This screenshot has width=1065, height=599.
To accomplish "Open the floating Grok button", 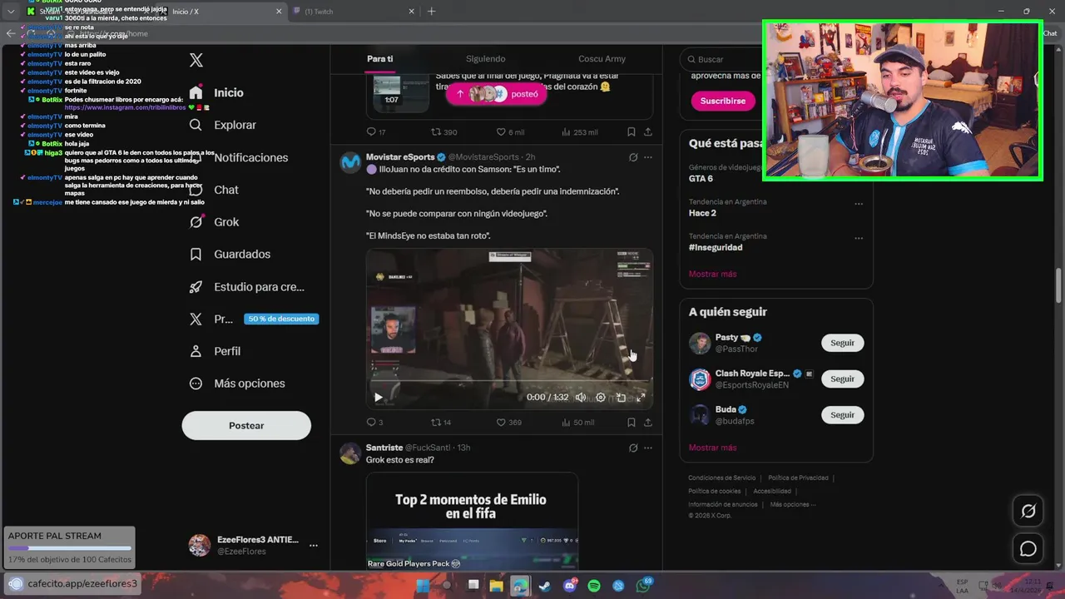I will (x=1028, y=511).
